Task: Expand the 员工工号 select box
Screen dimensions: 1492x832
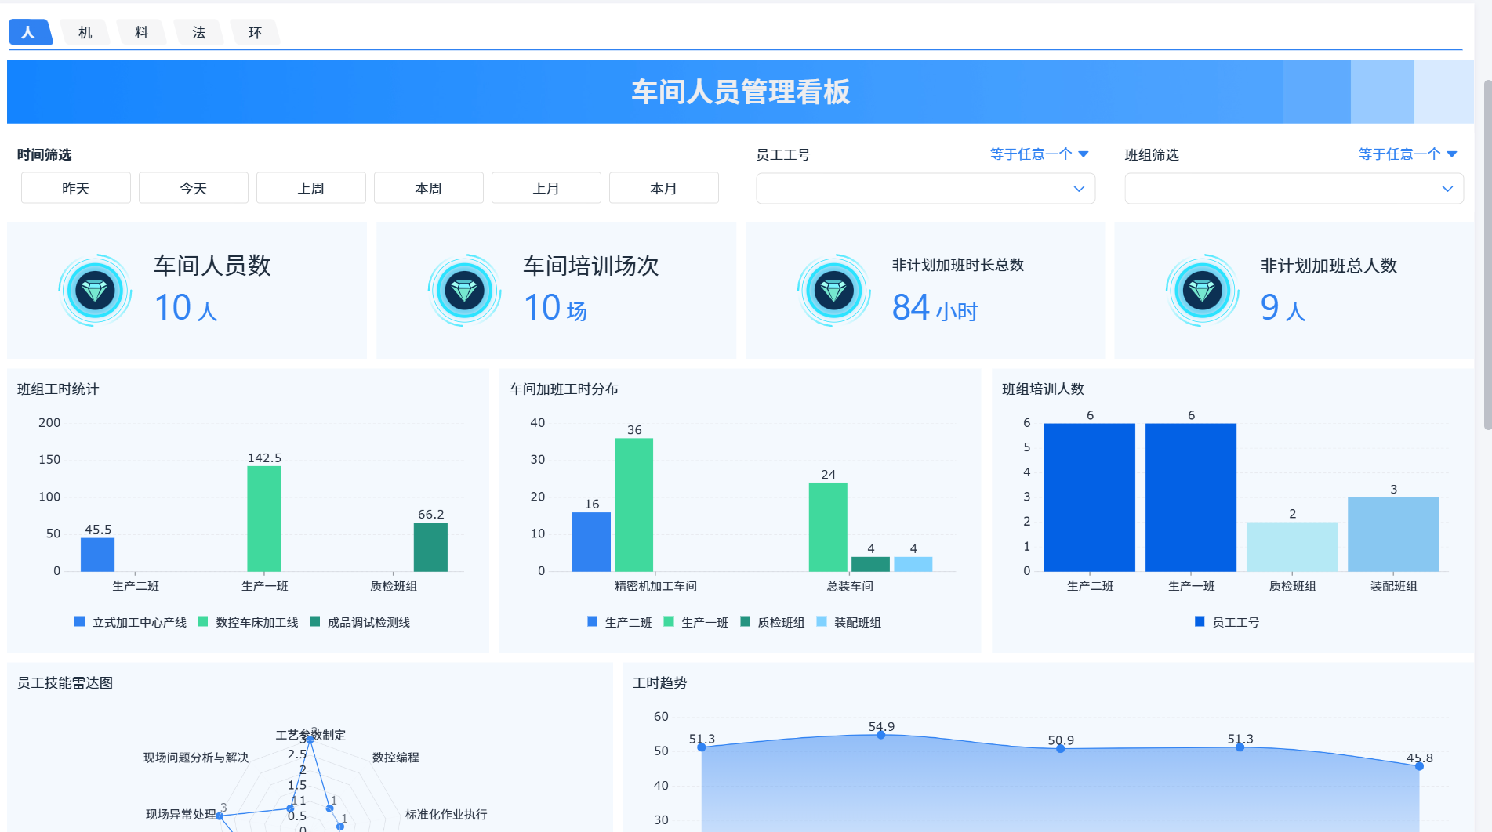Action: click(x=925, y=189)
